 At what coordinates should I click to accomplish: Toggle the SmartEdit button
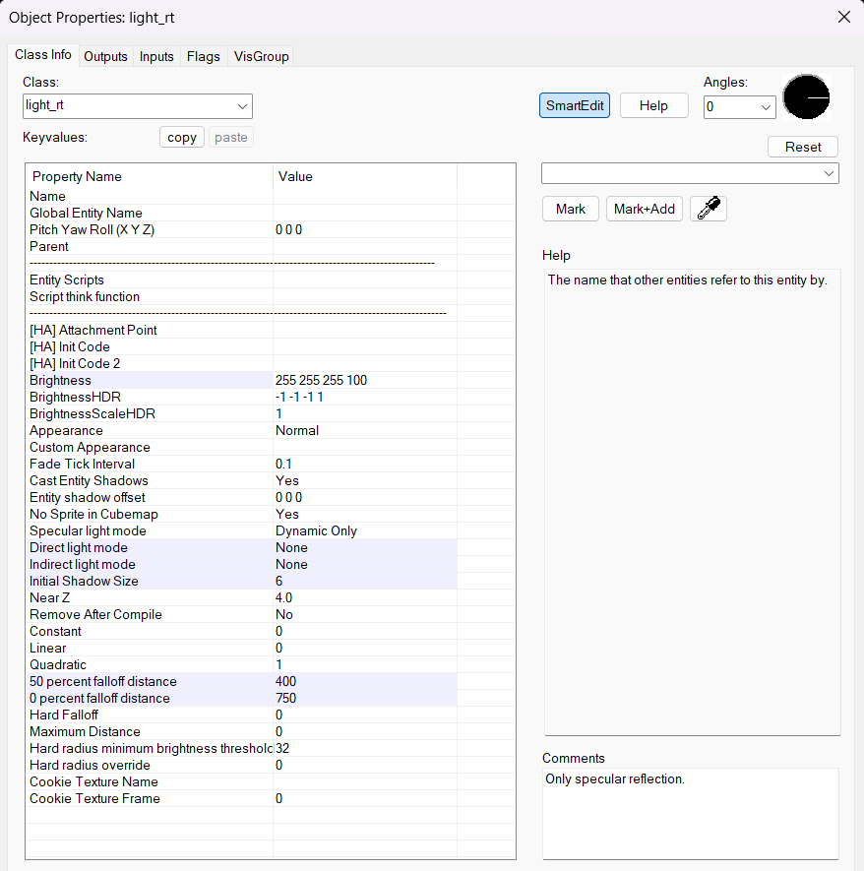click(x=575, y=106)
